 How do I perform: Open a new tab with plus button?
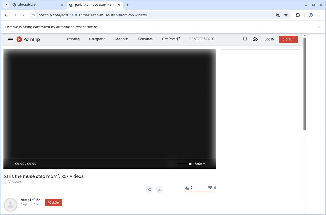tap(127, 5)
